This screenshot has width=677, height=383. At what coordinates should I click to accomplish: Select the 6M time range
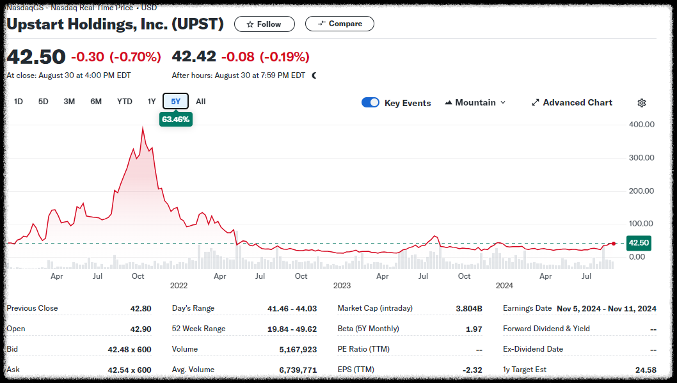[96, 102]
